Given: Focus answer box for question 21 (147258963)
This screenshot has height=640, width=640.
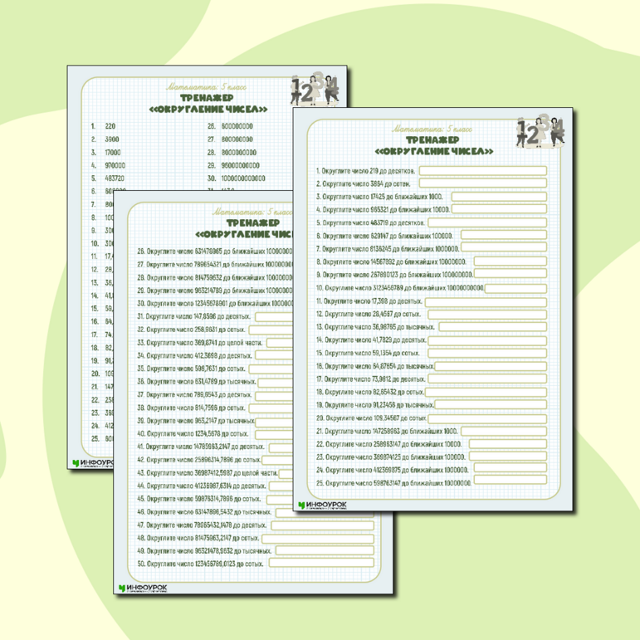Looking at the screenshot, I should [504, 431].
